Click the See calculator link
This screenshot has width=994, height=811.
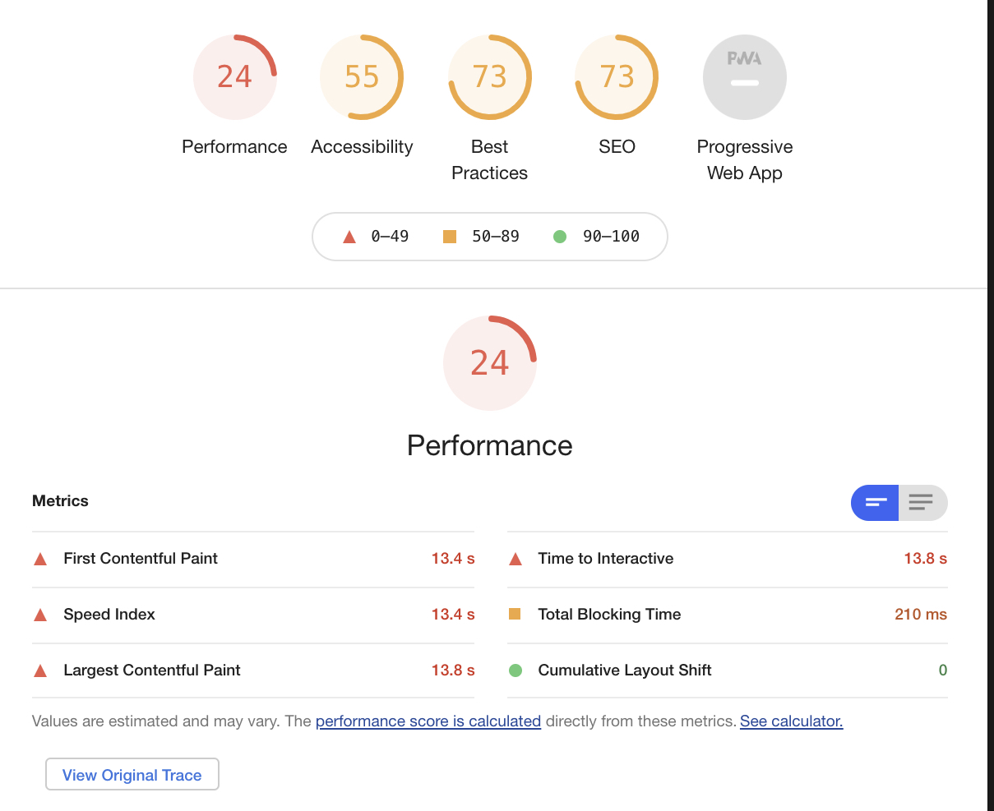point(790,721)
